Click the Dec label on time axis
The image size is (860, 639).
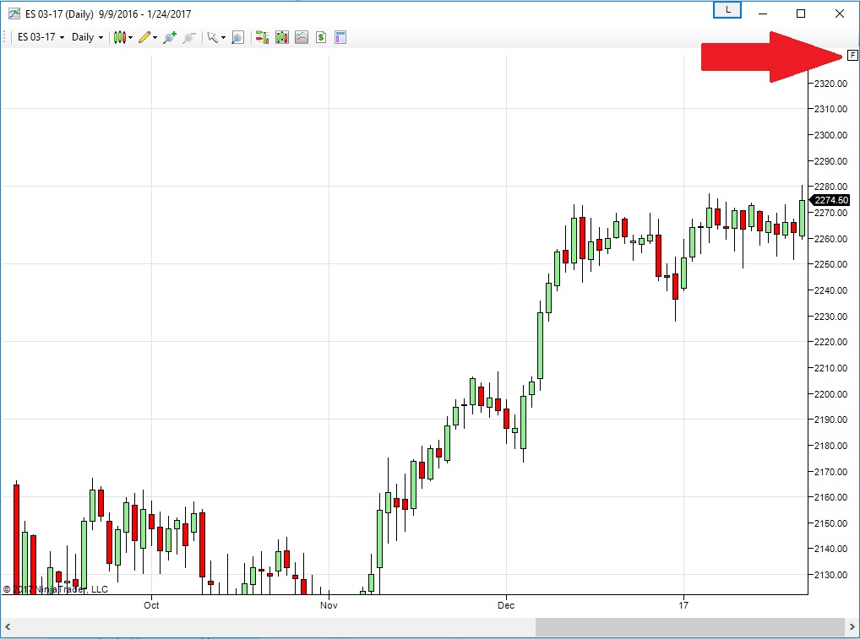[x=506, y=605]
